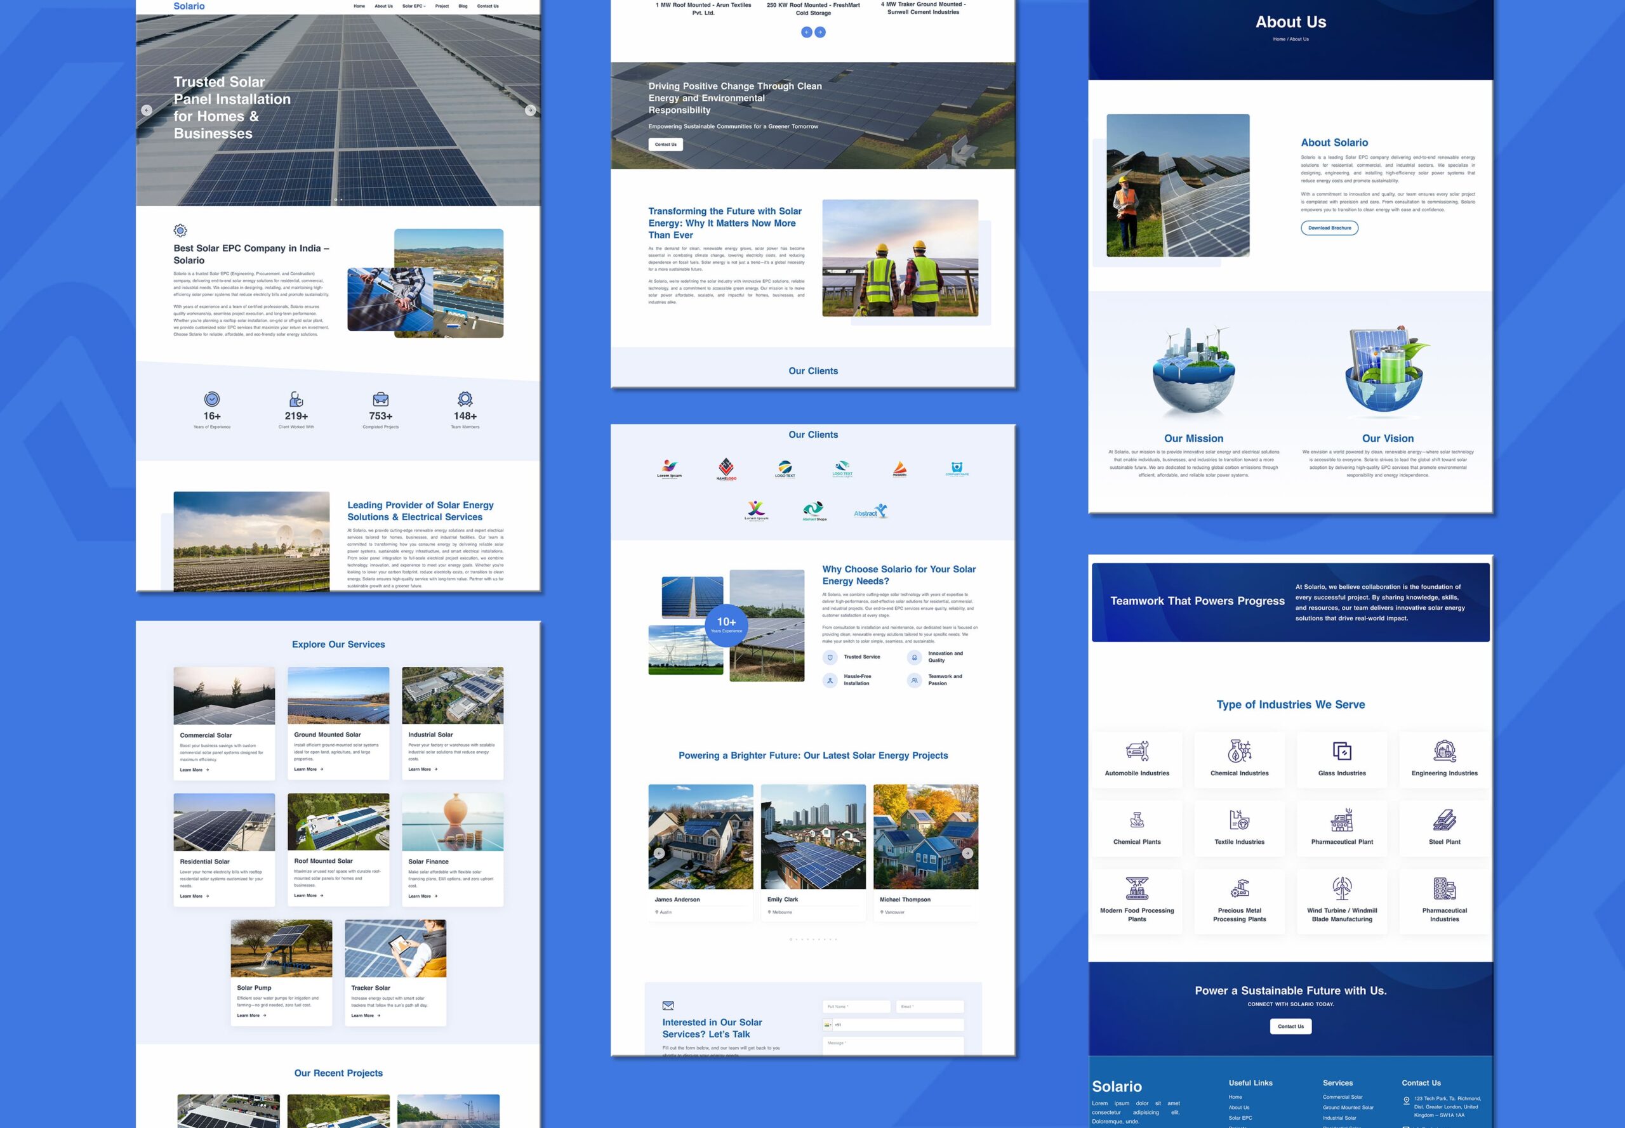Open the country flag code dropdown in phone field
Screen dimensions: 1625x1128
pyautogui.click(x=828, y=1025)
